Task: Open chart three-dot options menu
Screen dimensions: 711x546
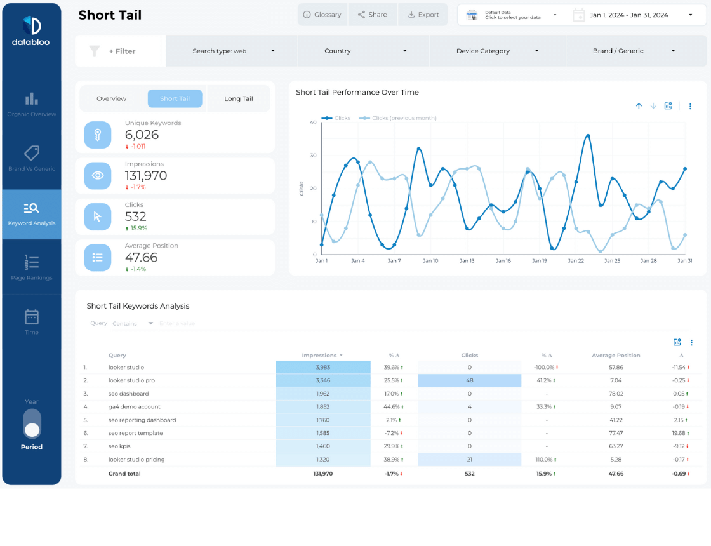Action: [690, 106]
